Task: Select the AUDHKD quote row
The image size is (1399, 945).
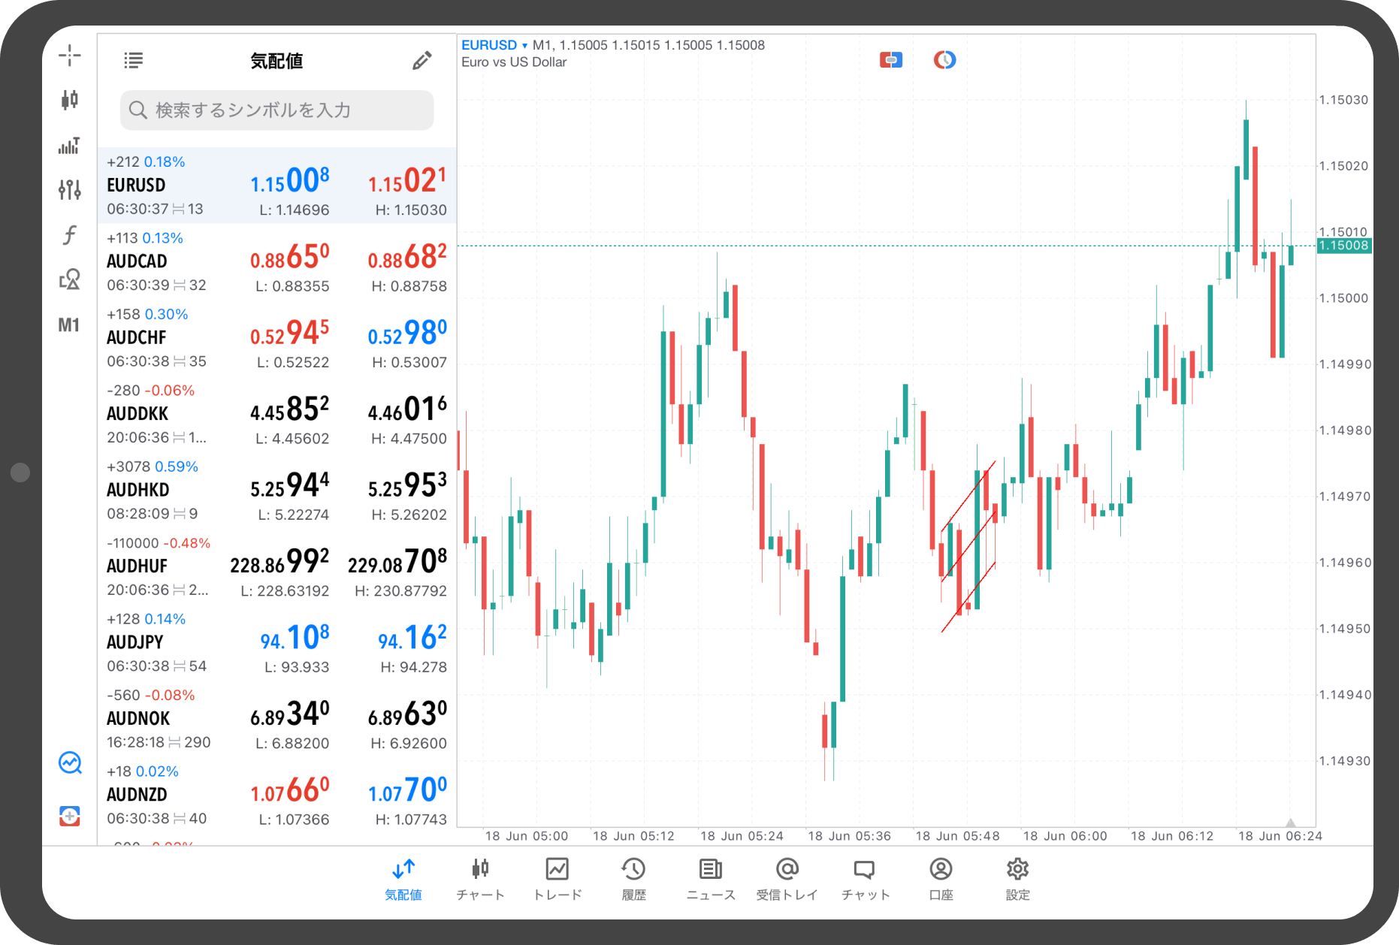Action: pos(276,490)
